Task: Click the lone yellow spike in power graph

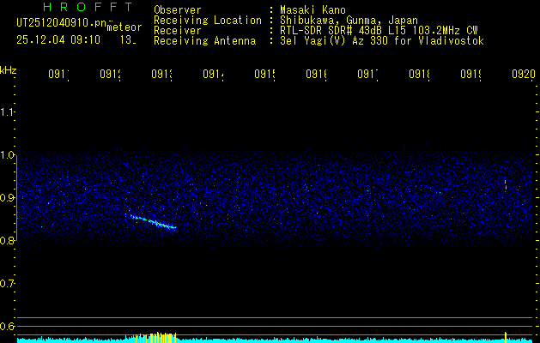Action: (506, 337)
